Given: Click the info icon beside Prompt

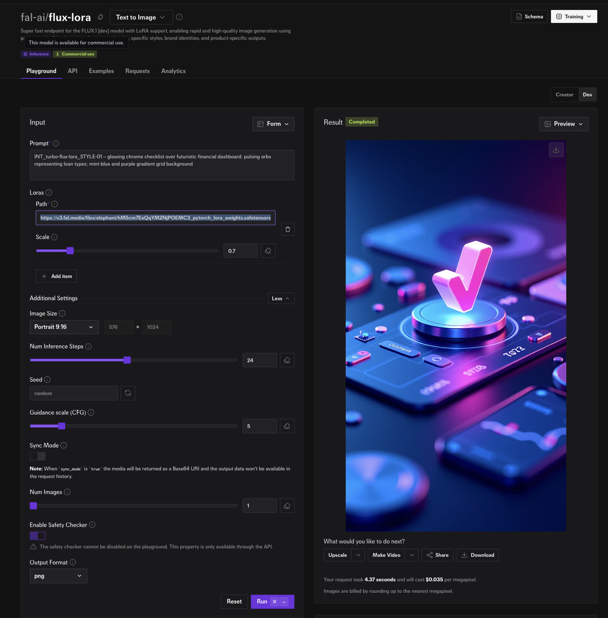Looking at the screenshot, I should click(56, 143).
